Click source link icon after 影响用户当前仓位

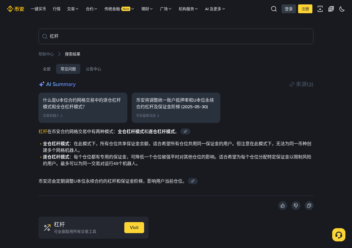point(193,181)
